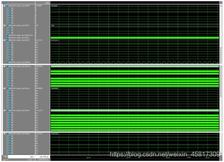Click the cursor lock icon beside Cursor 1
This screenshot has width=224, height=162.
[x=4, y=160]
